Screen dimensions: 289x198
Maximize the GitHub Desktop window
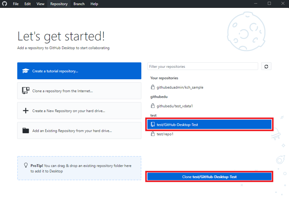point(269,4)
